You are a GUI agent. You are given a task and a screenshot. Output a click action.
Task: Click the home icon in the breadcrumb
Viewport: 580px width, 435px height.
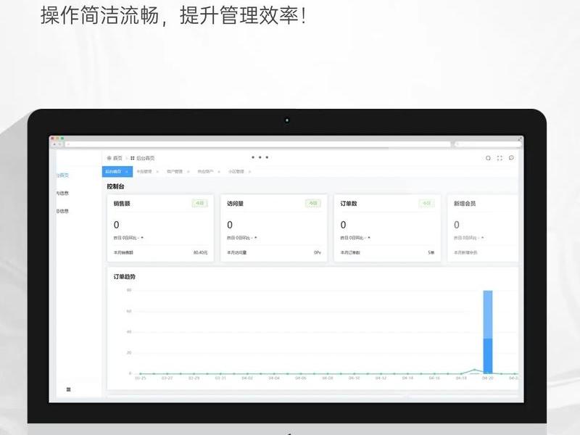(x=109, y=158)
